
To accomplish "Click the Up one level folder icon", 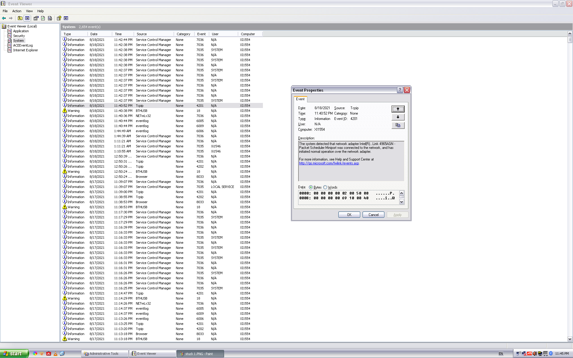I will pyautogui.click(x=20, y=18).
